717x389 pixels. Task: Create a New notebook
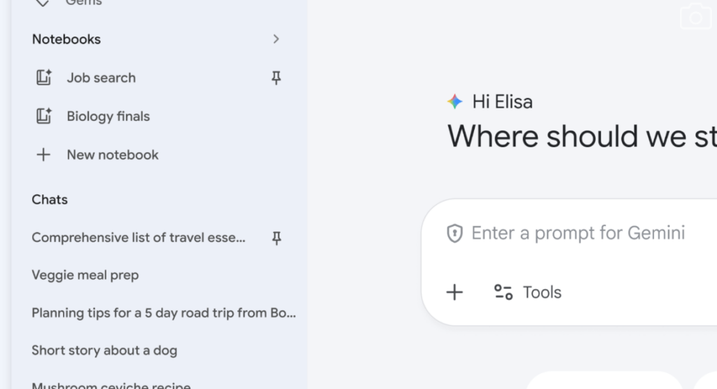click(112, 155)
